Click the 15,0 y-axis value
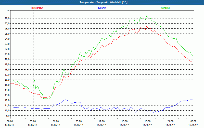Screen dimensions: 204x128 tap(7, 85)
